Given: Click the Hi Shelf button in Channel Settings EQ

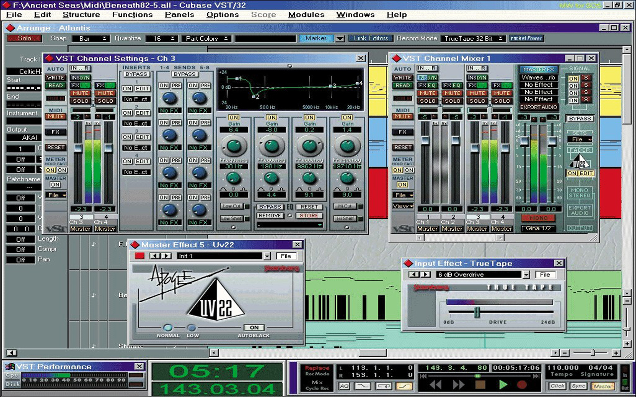Looking at the screenshot, I should click(345, 218).
